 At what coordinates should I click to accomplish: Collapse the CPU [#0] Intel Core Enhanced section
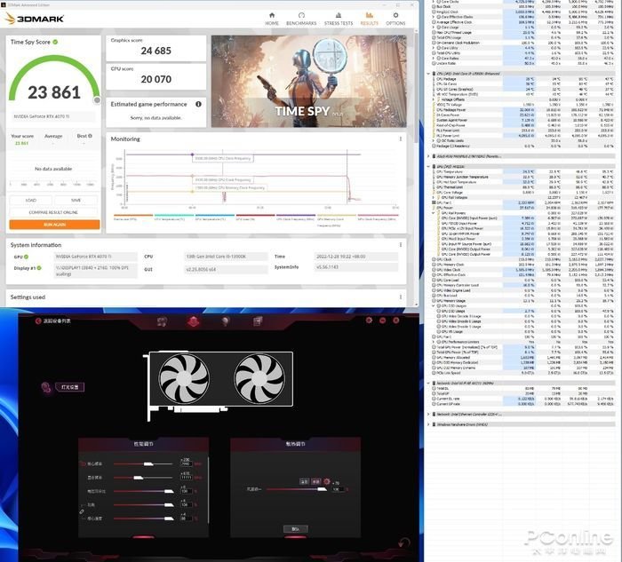click(x=428, y=74)
